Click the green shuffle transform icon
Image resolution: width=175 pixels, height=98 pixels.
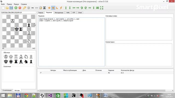97,8
